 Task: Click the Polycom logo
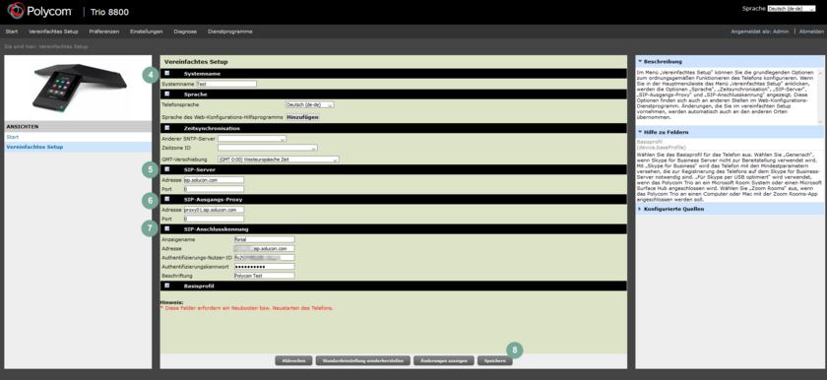point(40,11)
